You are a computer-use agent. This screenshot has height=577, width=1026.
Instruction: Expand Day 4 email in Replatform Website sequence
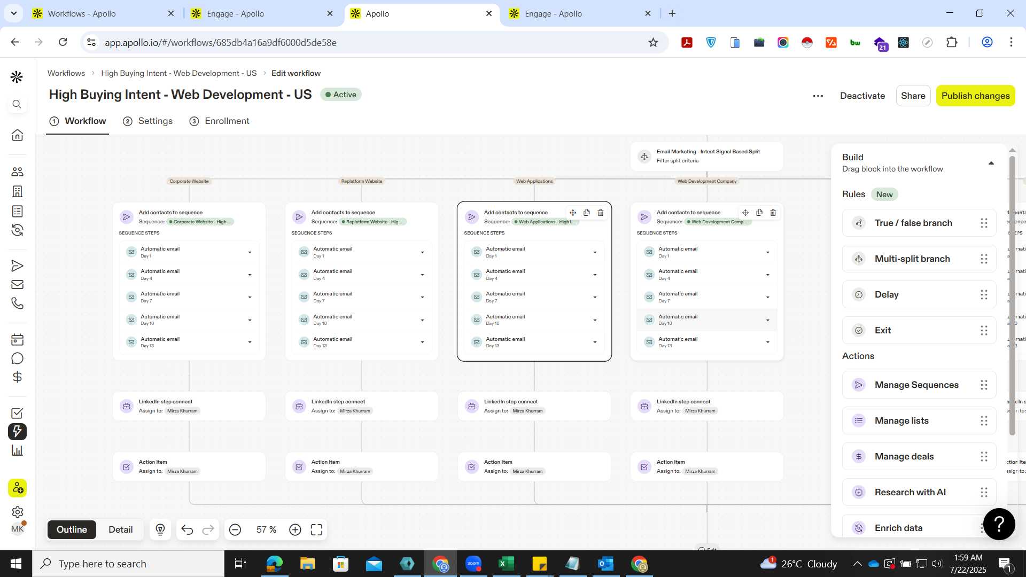point(422,275)
